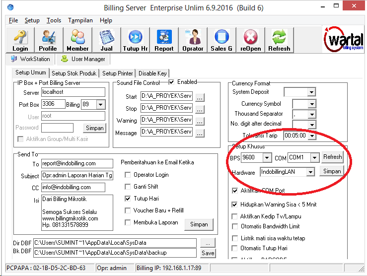Click the CC email field
Viewport: 367px width, 276px height.
(73, 187)
